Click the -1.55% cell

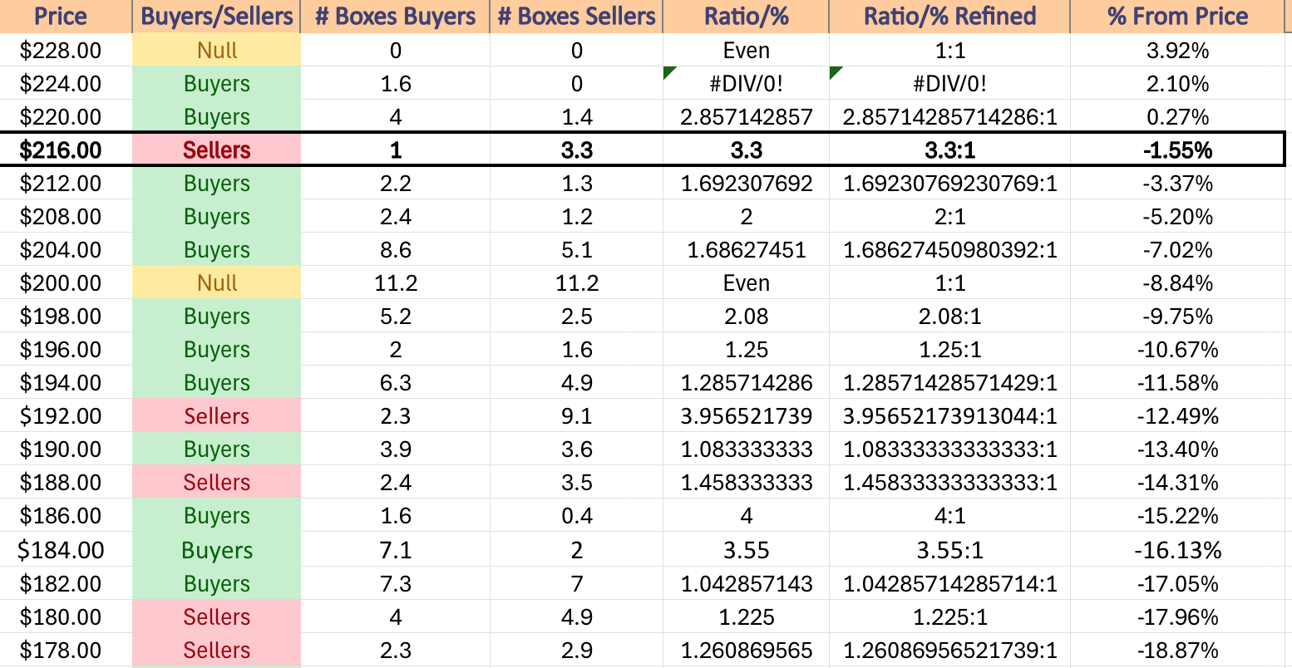click(x=1177, y=150)
